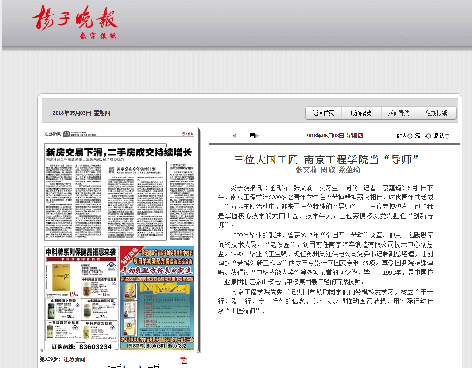Click the 放大 zoom-in plus icon

(410, 136)
